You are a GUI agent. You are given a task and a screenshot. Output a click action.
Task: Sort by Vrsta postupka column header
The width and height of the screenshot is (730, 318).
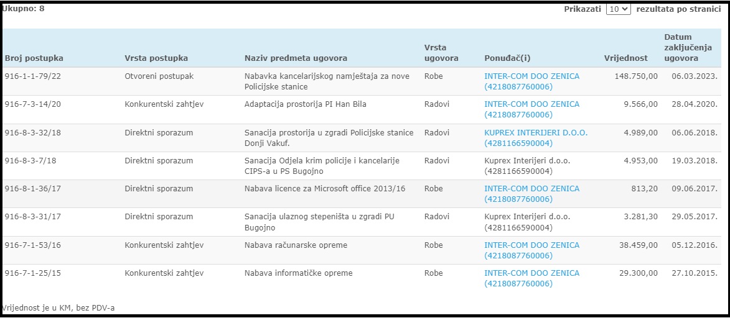tap(156, 58)
